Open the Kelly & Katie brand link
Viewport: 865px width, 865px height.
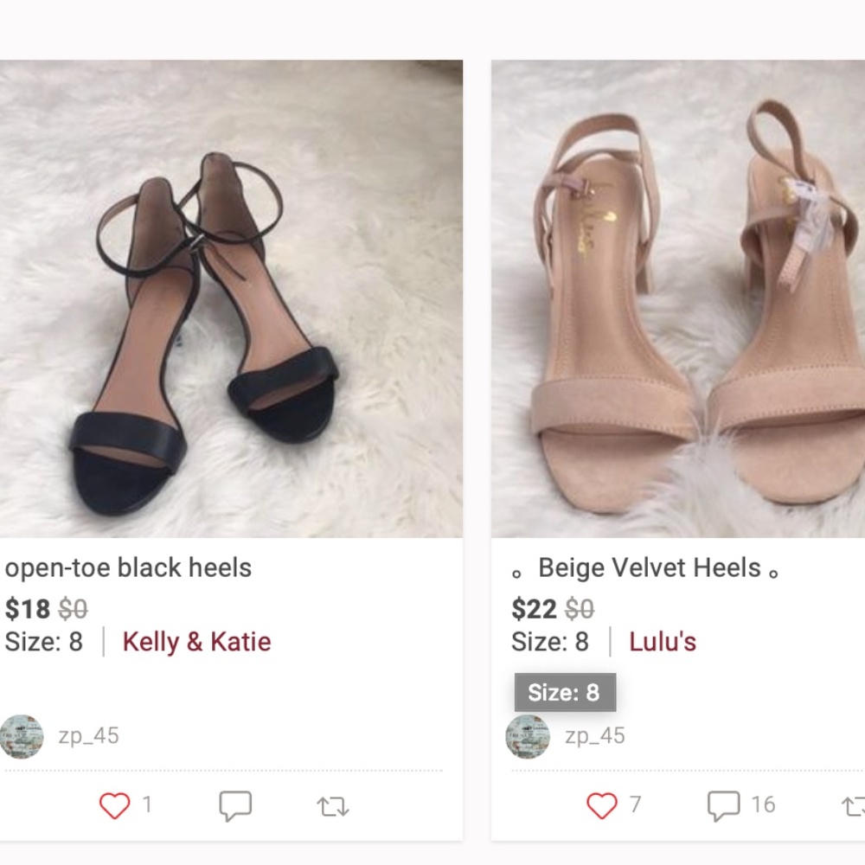click(196, 642)
